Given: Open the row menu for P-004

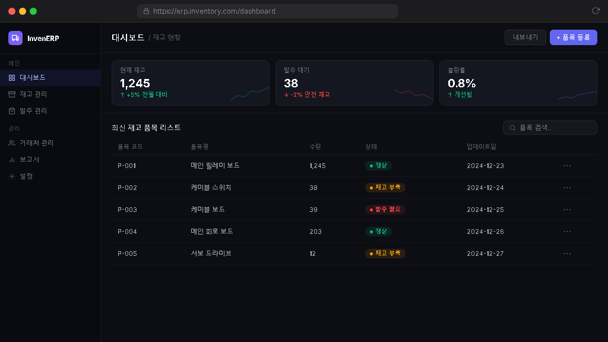Looking at the screenshot, I should coord(566,232).
